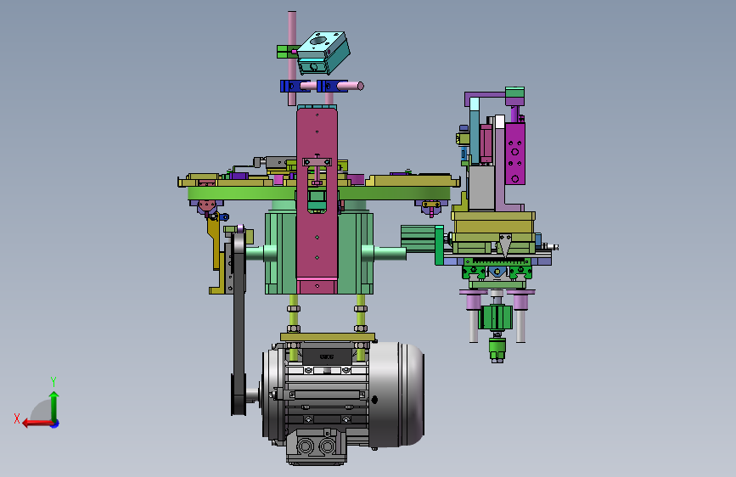The height and width of the screenshot is (477, 736).
Task: Select the green indexer housing behind column
Action: pyautogui.click(x=319, y=254)
